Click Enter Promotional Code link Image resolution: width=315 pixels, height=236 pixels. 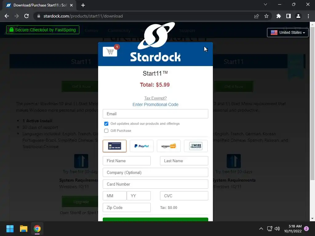click(x=155, y=104)
